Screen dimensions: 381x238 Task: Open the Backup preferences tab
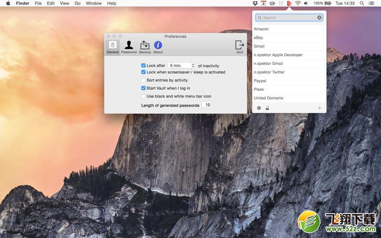(x=145, y=47)
